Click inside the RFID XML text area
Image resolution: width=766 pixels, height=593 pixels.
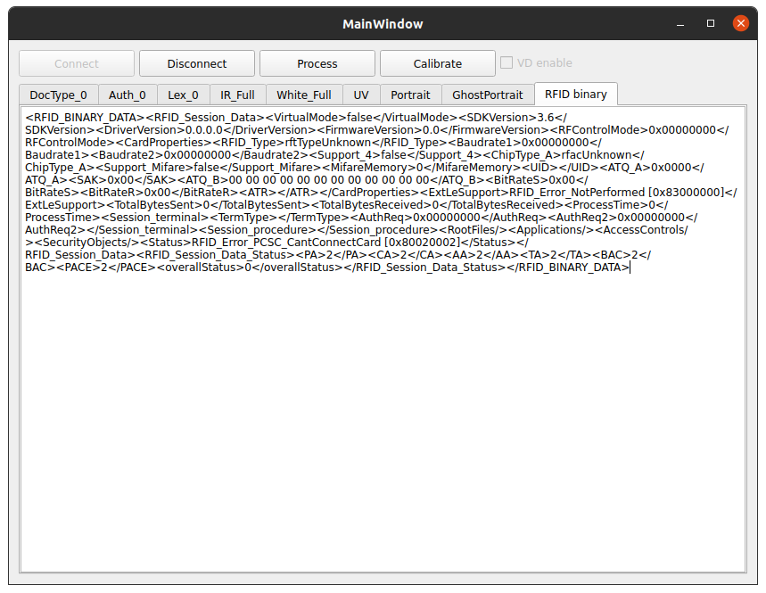[x=383, y=339]
